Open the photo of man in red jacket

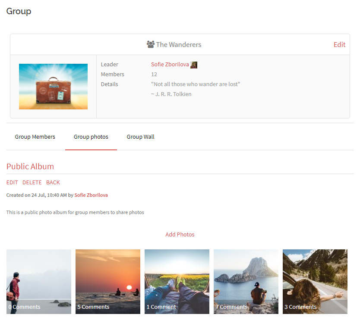click(x=39, y=276)
